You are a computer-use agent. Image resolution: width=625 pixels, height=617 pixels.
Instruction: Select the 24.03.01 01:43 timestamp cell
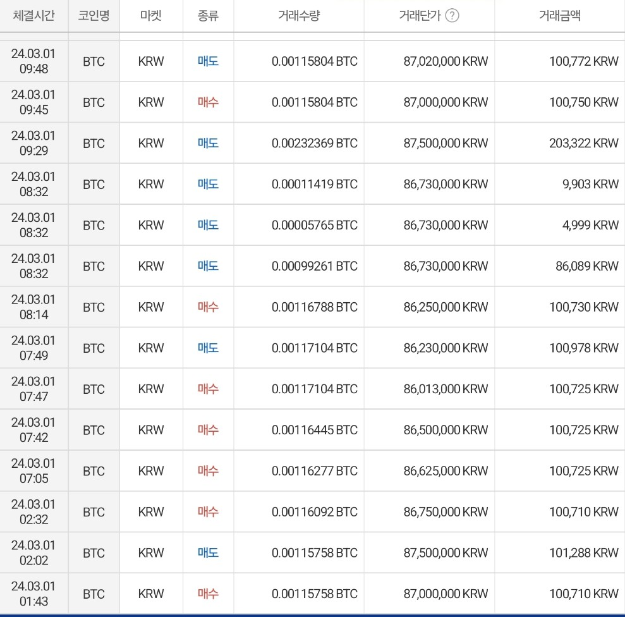tap(33, 594)
